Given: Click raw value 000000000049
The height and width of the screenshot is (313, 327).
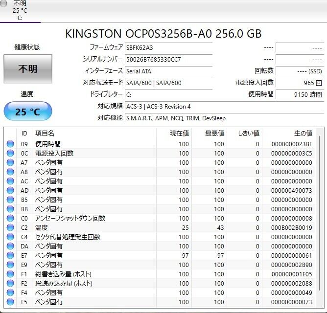Looking at the screenshot, I should [292, 292].
